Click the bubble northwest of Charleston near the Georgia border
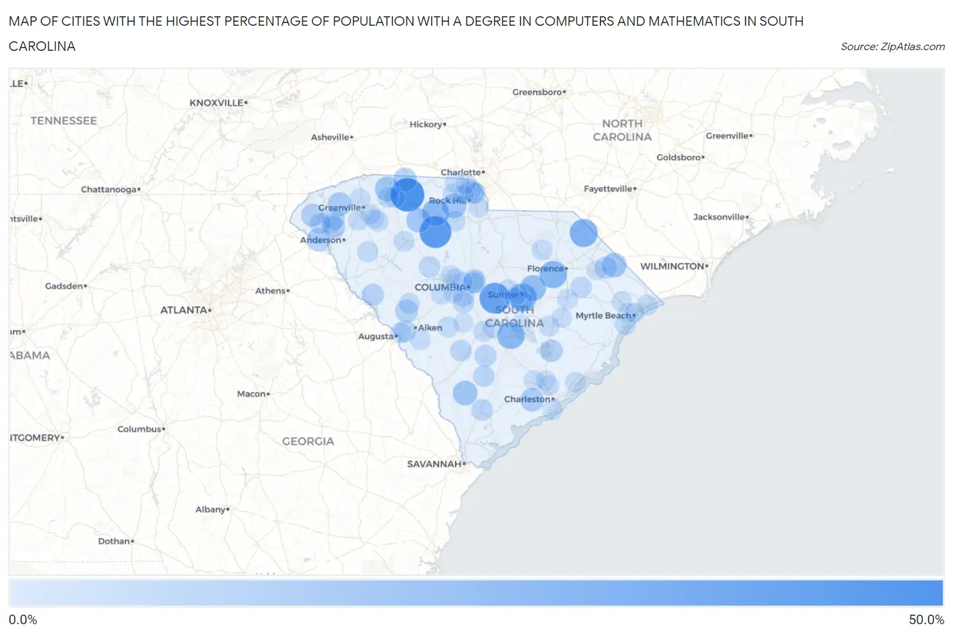 click(465, 392)
